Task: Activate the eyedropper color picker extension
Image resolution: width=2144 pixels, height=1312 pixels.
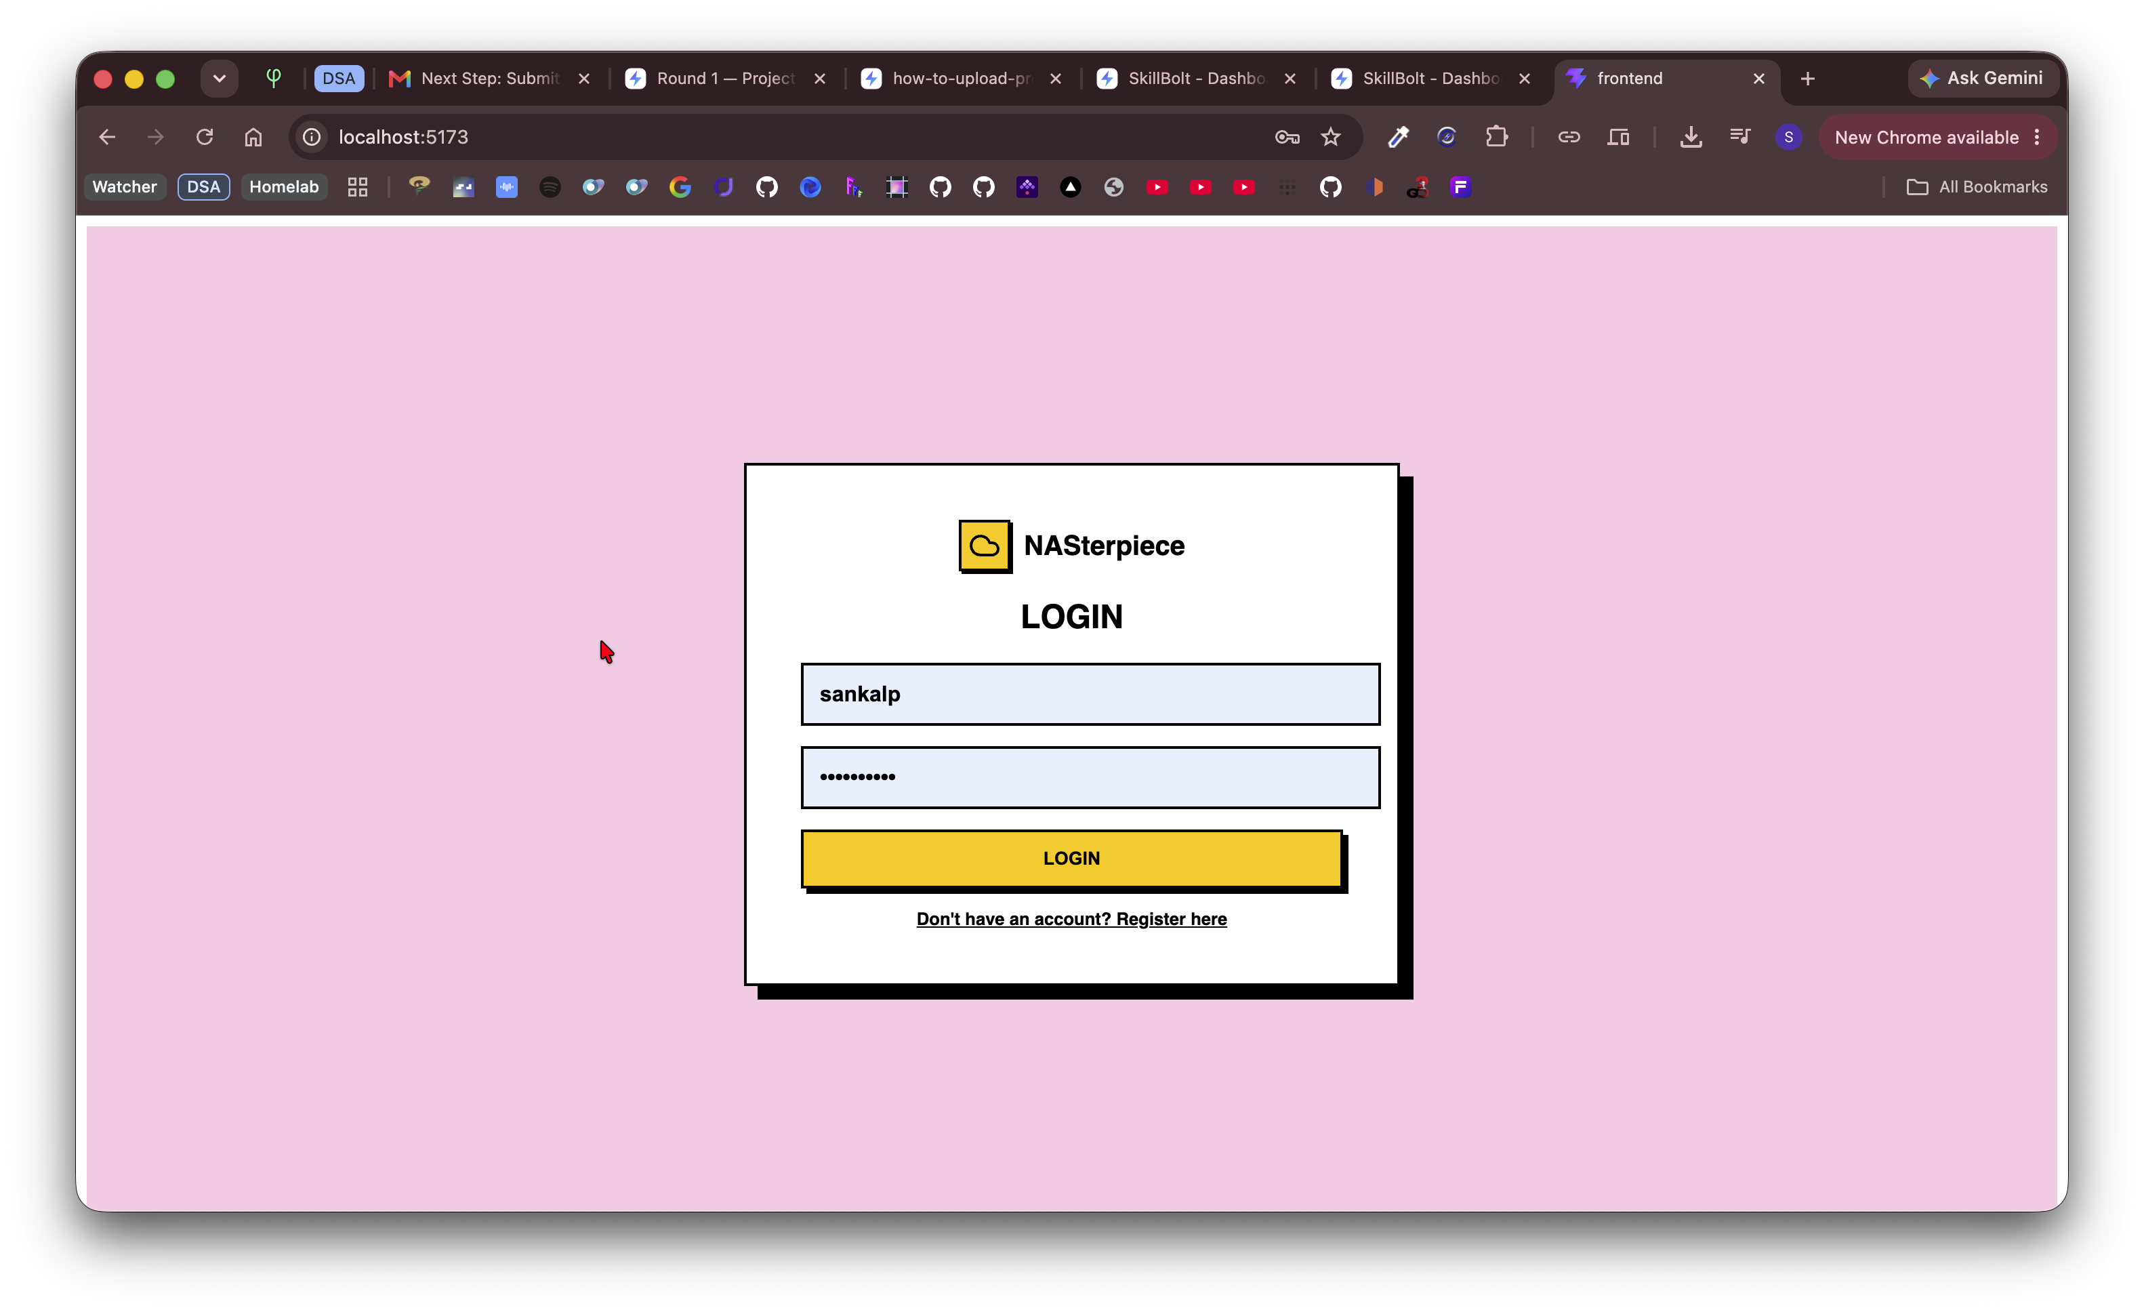Action: [x=1397, y=137]
